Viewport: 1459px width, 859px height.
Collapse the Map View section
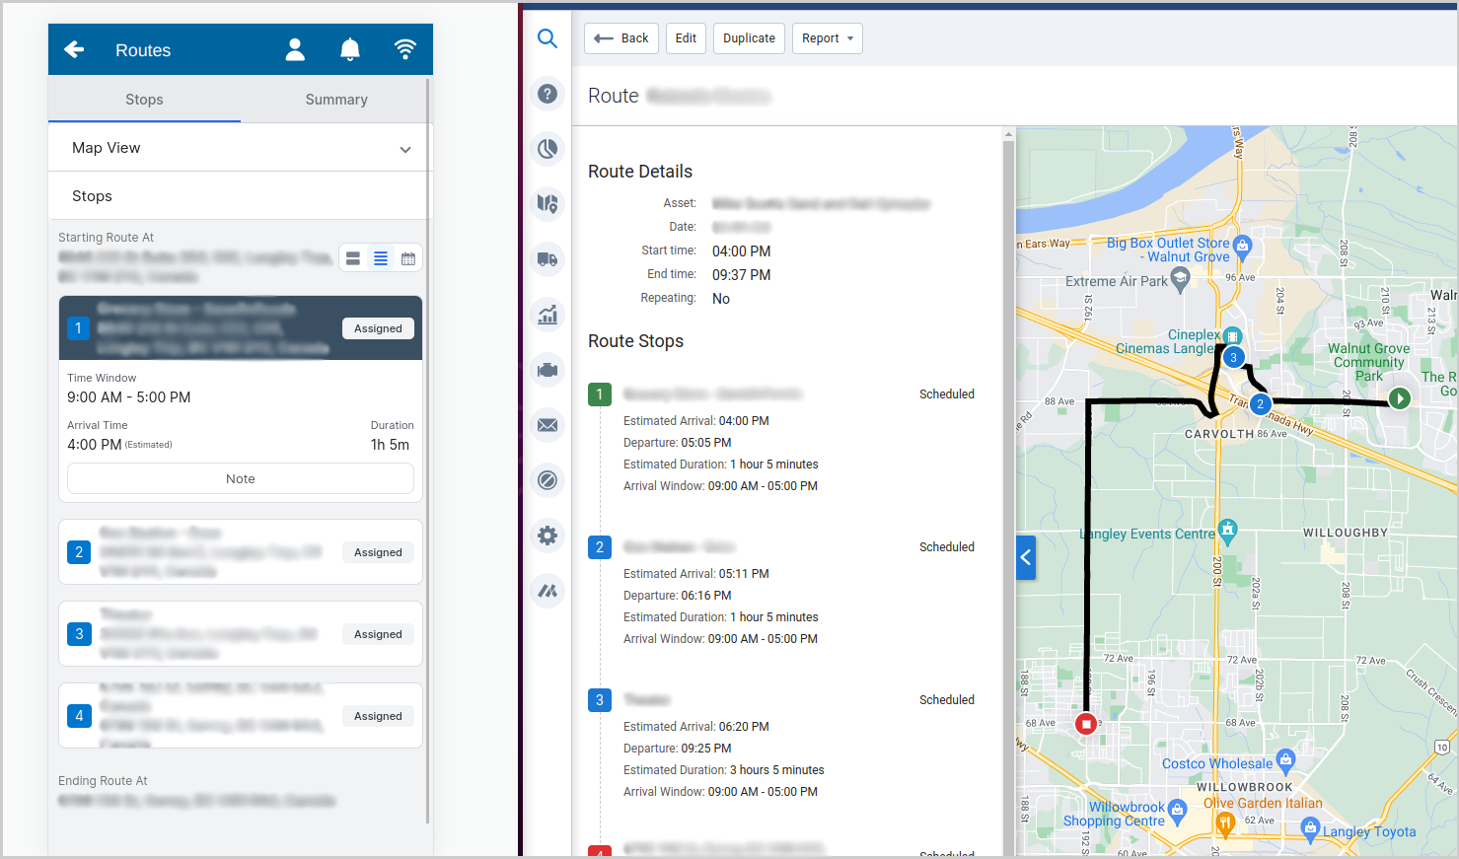[404, 149]
